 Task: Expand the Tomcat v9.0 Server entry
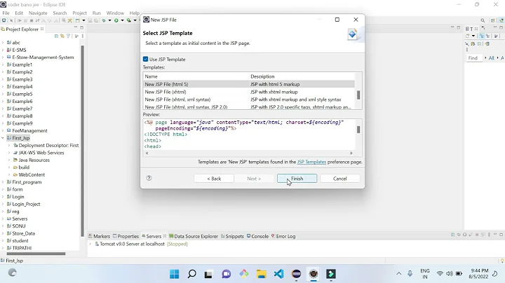[x=90, y=244]
